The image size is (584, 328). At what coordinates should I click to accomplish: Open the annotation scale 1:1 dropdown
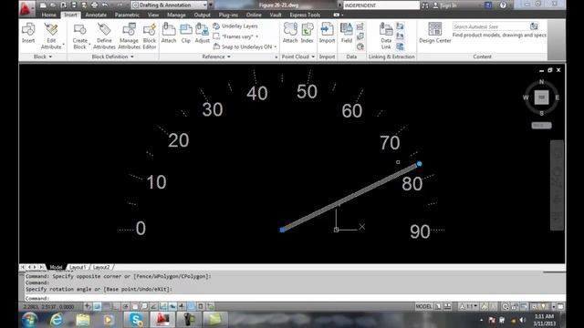tap(468, 306)
